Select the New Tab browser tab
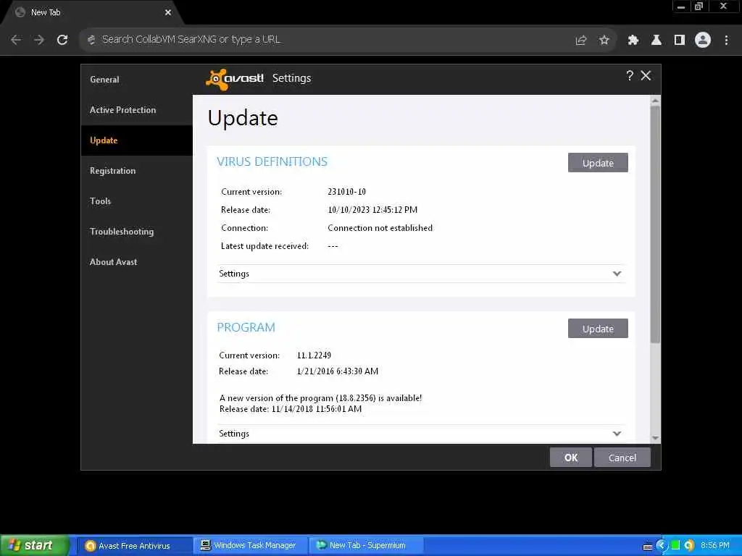The height and width of the screenshot is (556, 742). 92,12
